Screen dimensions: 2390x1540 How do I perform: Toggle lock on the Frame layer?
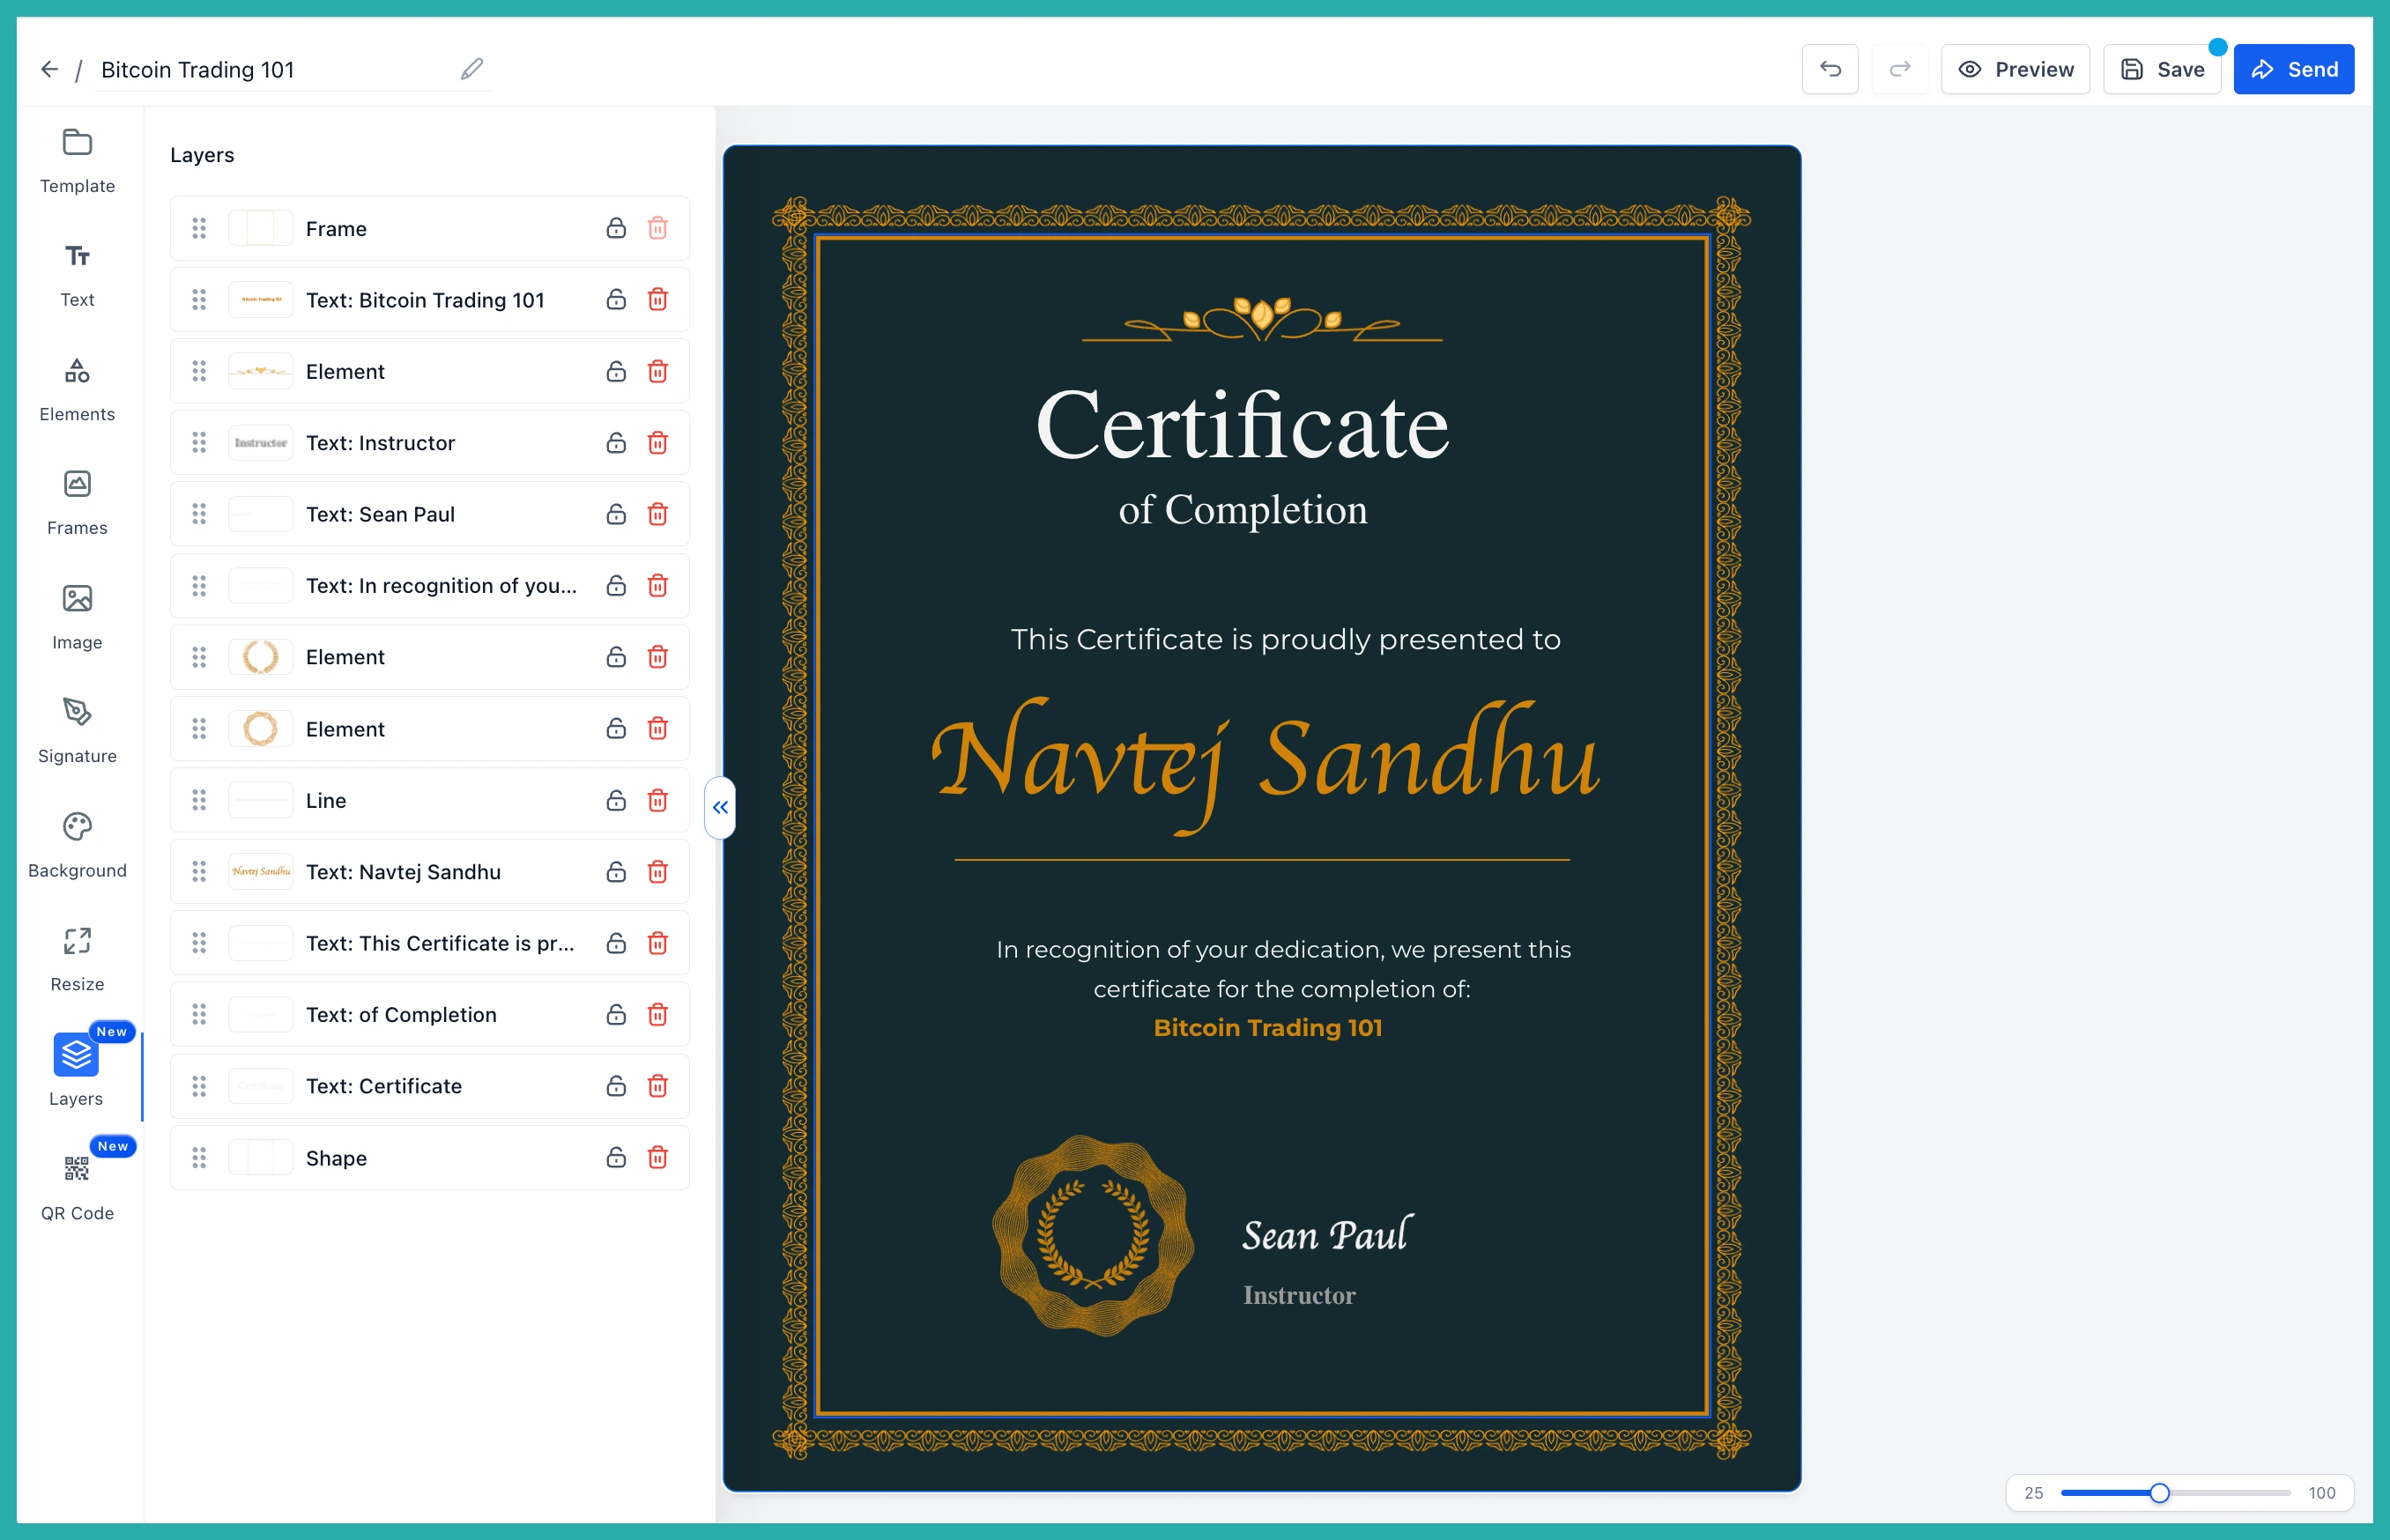click(616, 228)
